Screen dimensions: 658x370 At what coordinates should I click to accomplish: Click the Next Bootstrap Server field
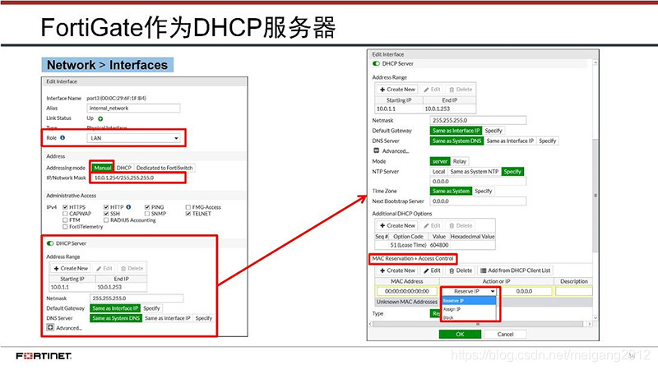click(x=478, y=201)
